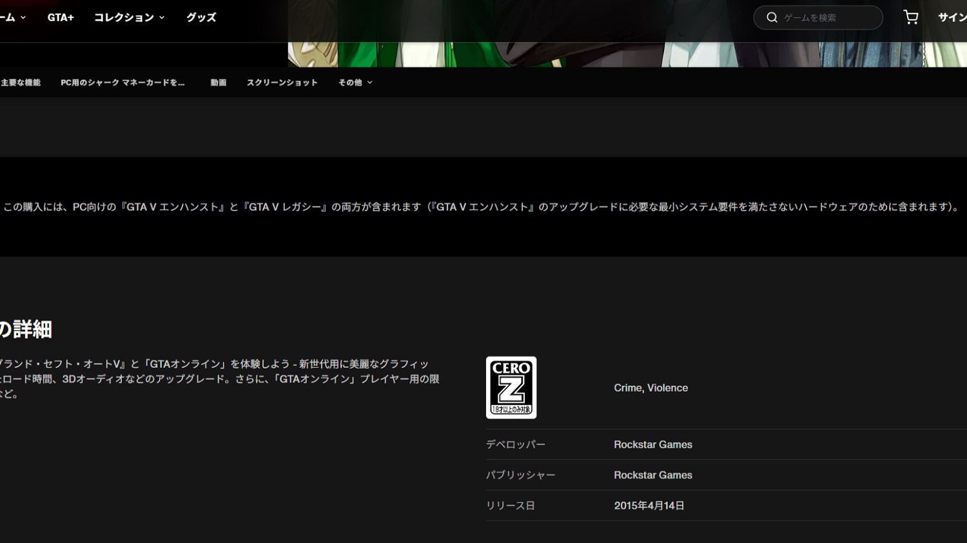Click the の詳細 heading
967x543 pixels.
(26, 329)
